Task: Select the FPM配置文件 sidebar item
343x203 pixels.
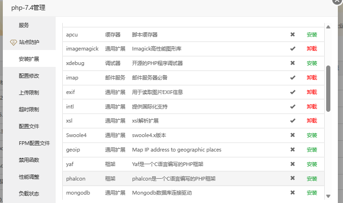Action: [34, 143]
